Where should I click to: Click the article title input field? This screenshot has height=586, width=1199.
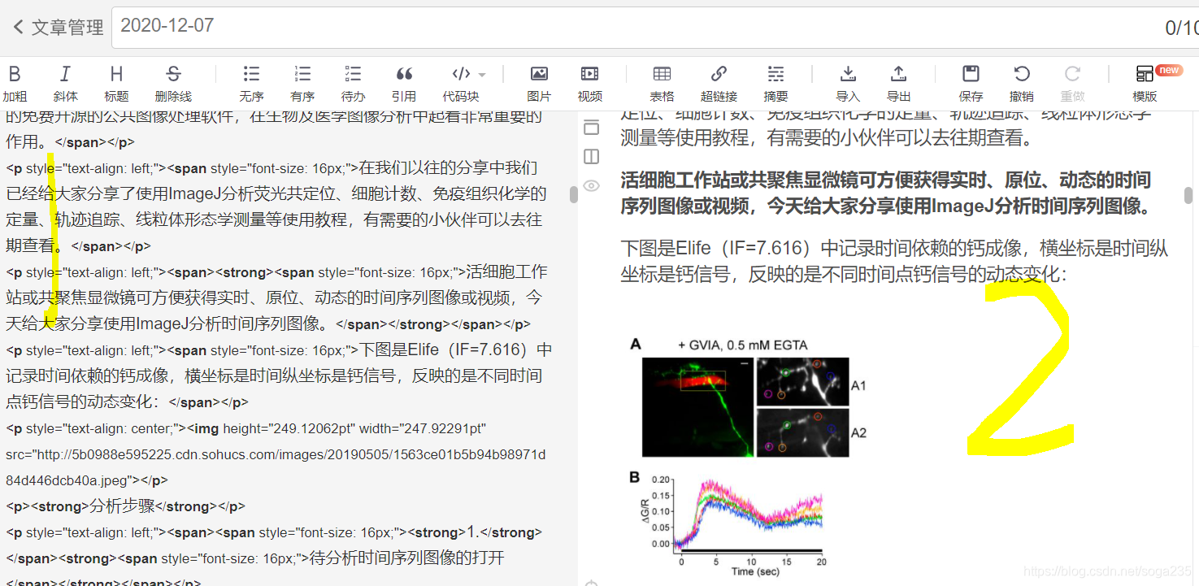click(654, 28)
